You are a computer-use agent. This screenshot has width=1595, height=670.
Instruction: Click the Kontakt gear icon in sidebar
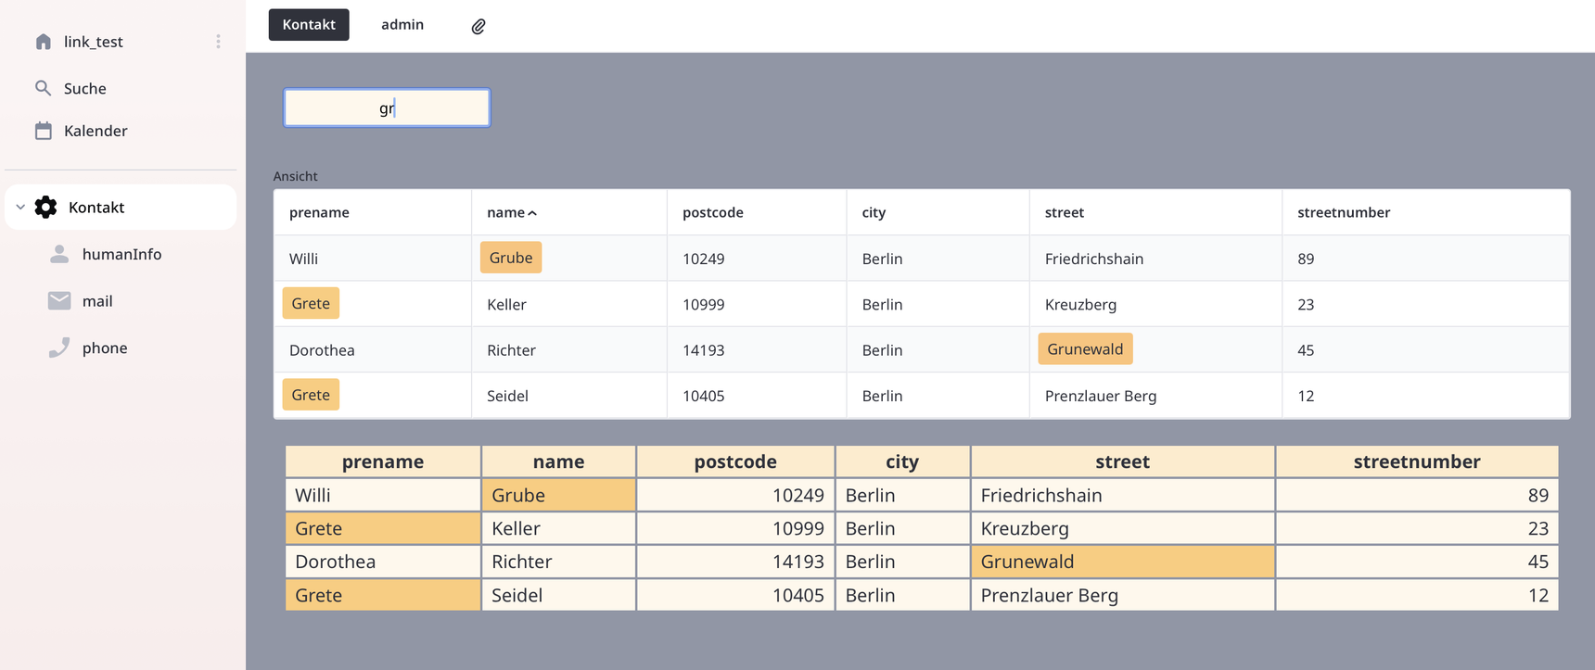pyautogui.click(x=45, y=208)
